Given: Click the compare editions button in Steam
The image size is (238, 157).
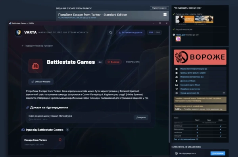Looking at the screenshot, I should coord(159,8).
